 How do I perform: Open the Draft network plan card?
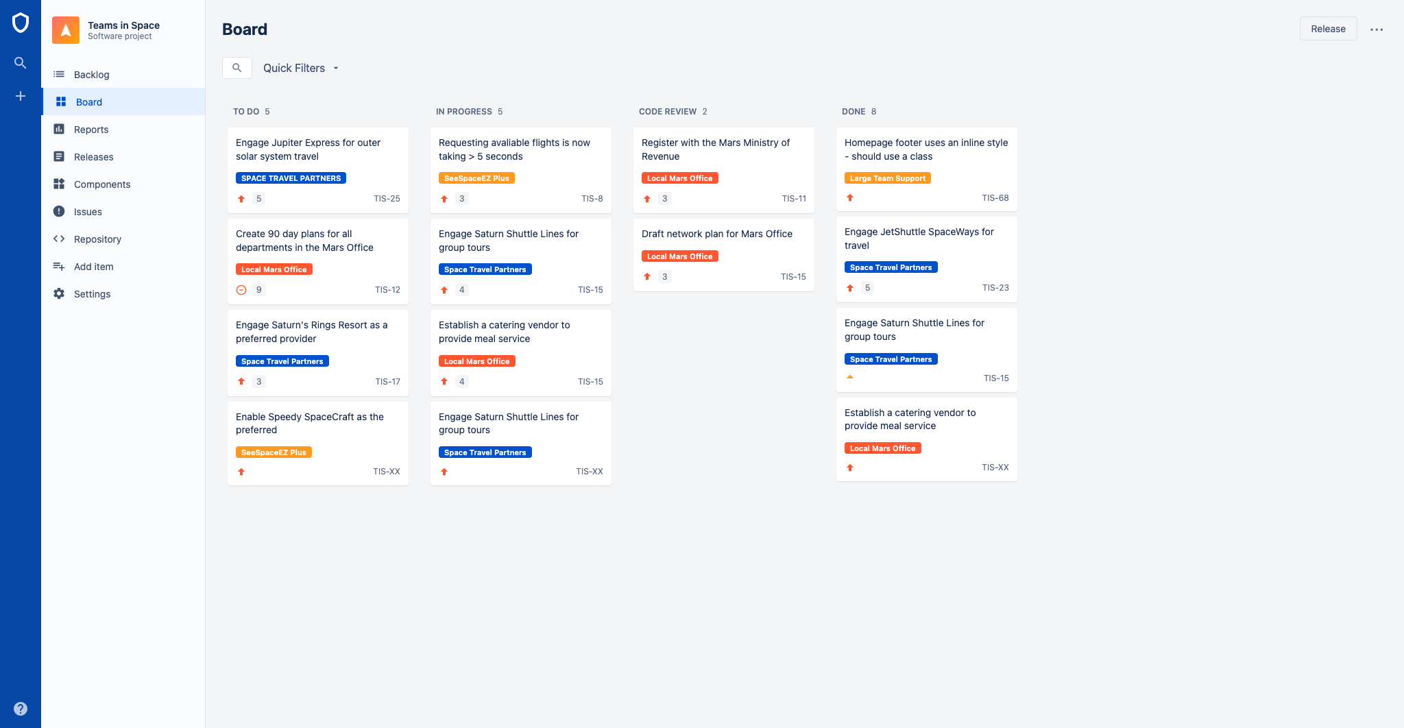[x=717, y=234]
